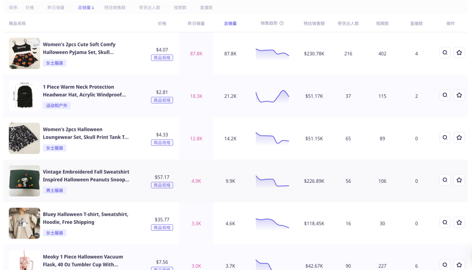
Task: Sort by 带货达人数 in the sort bar
Action: pyautogui.click(x=149, y=7)
